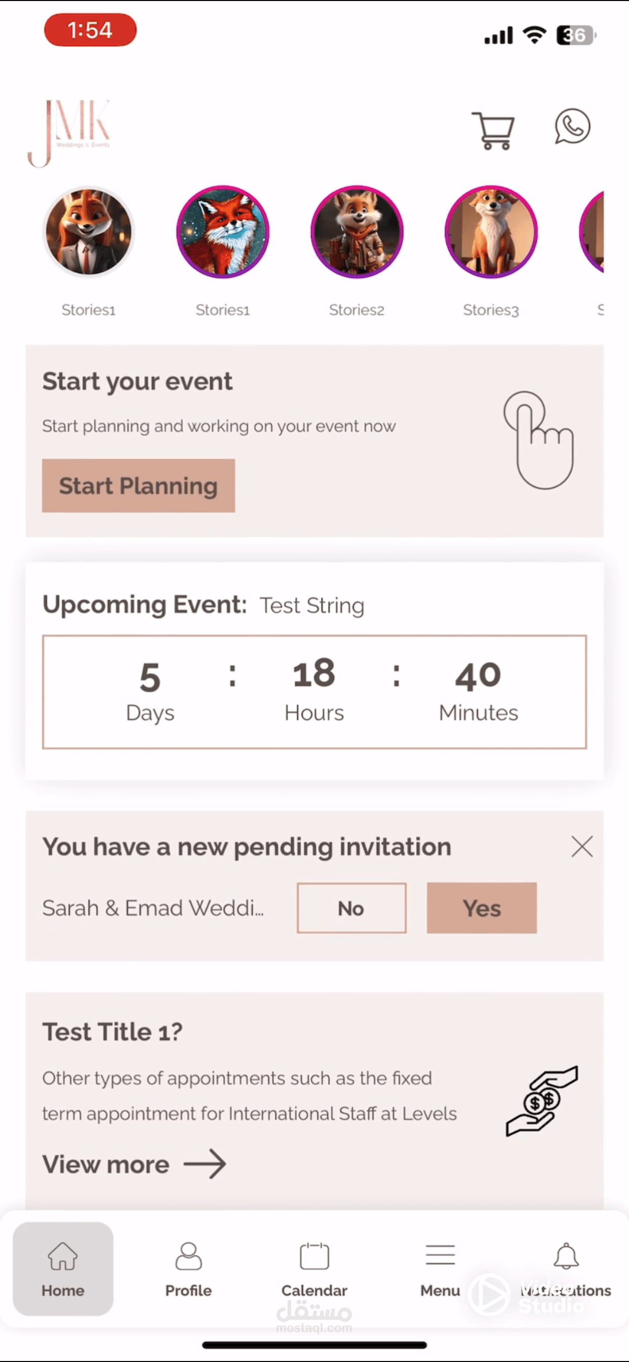
Task: Follow the View more link
Action: point(106,1164)
